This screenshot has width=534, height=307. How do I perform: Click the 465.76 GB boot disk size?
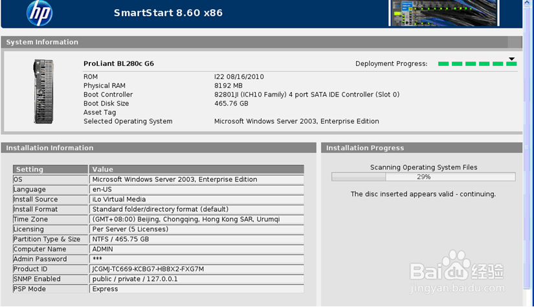[231, 103]
